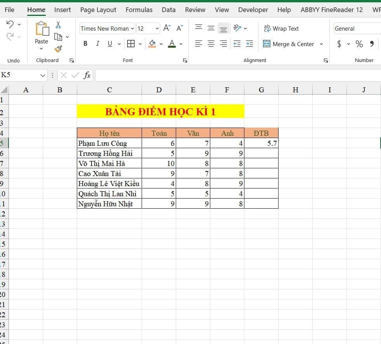381x344 pixels.
Task: Click the Wrap Text button
Action: [x=281, y=29]
